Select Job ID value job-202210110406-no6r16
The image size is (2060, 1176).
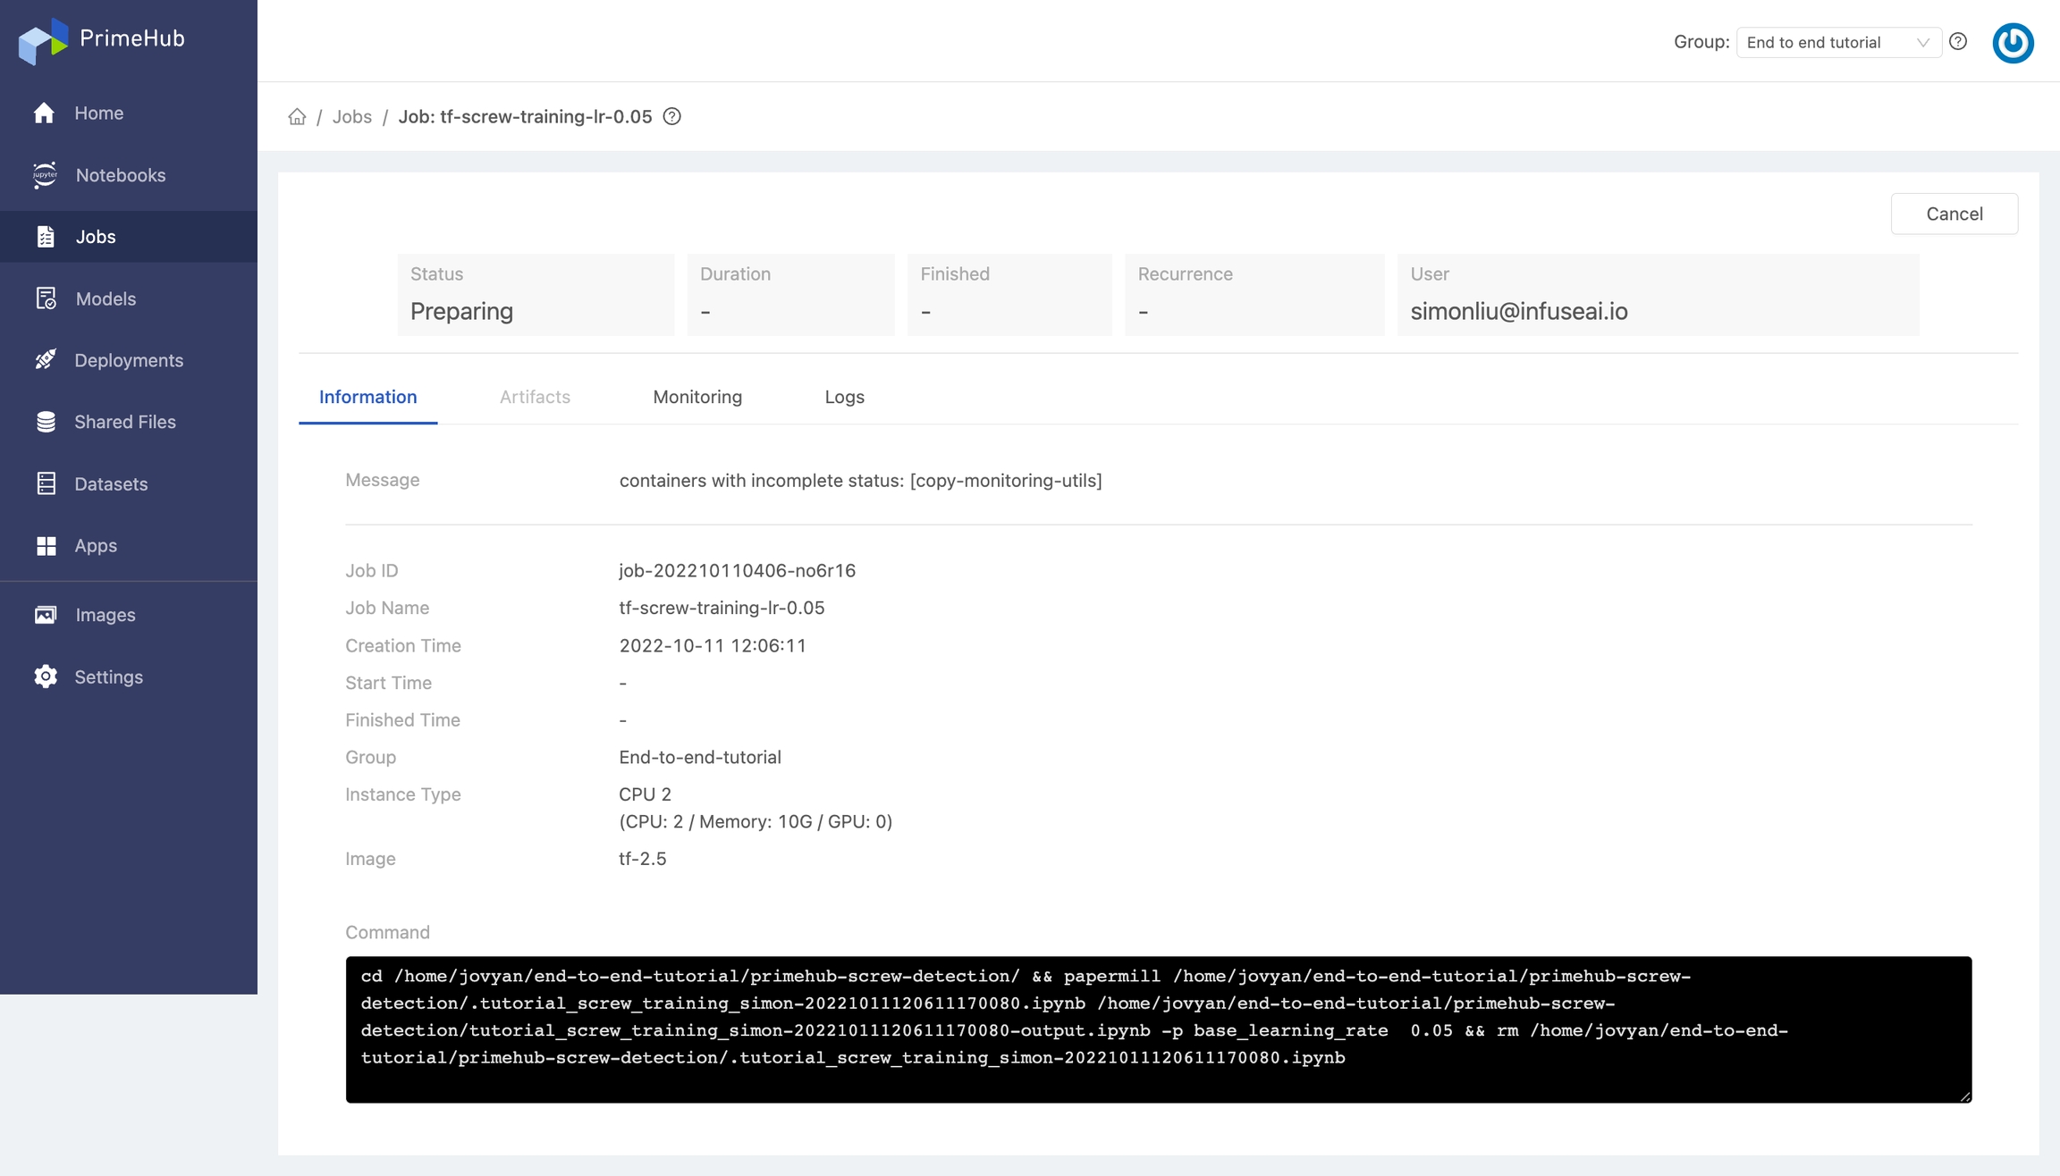(738, 570)
